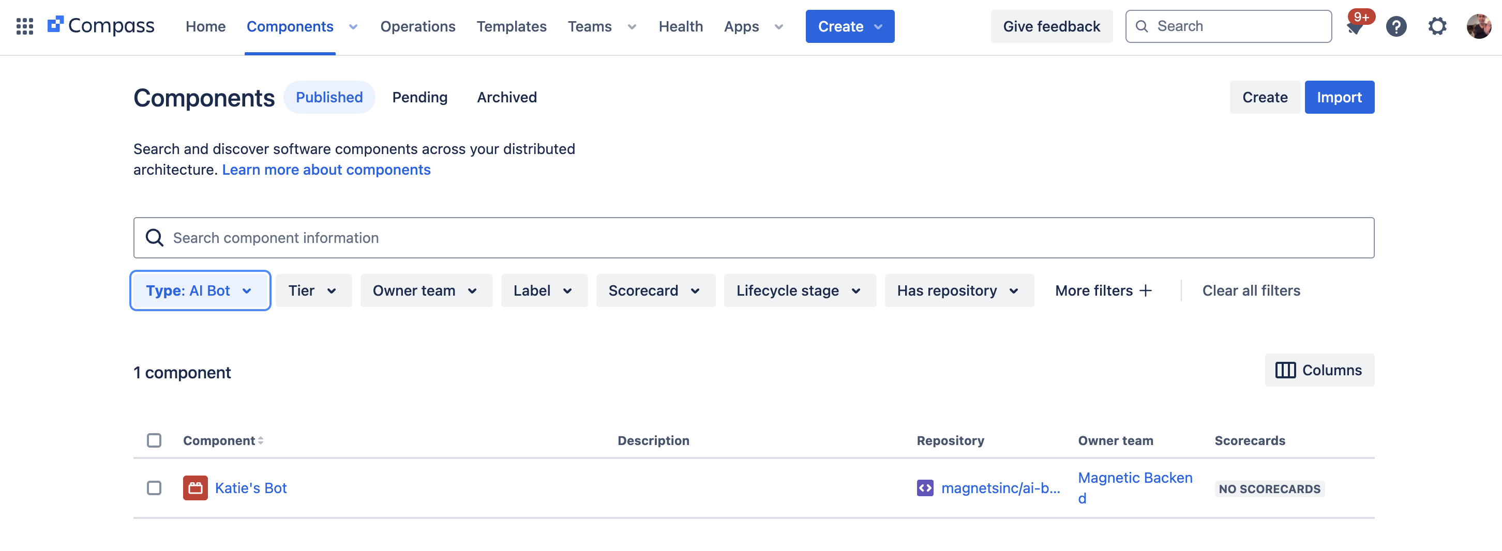Expand the Components nav chevron

point(353,27)
